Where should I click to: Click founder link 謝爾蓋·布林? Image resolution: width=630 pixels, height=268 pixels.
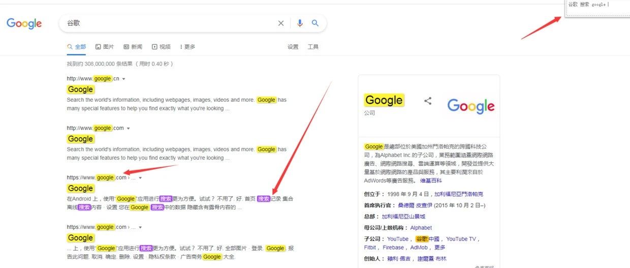coord(432,259)
